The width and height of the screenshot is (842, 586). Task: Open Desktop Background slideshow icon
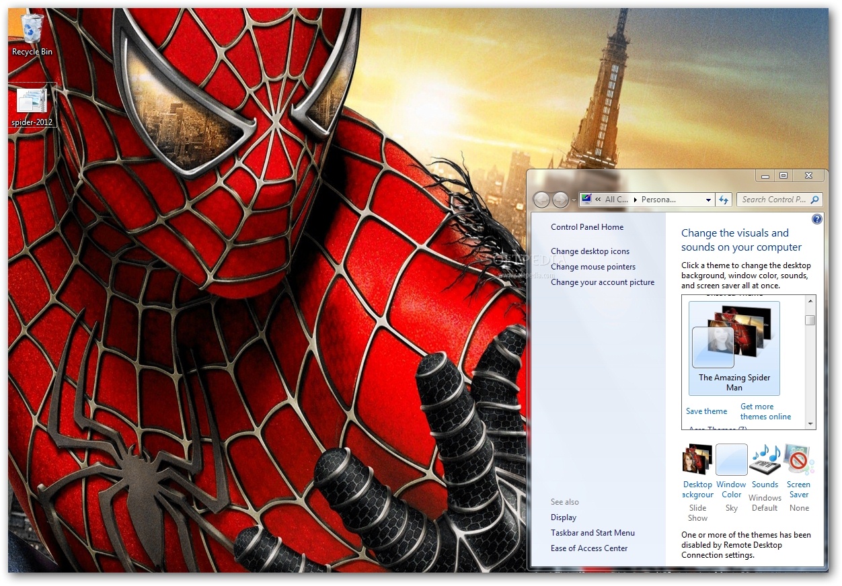(697, 460)
